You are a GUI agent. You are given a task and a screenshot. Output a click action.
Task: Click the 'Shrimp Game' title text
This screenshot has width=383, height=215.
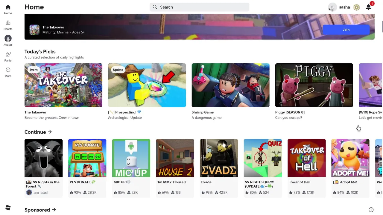[x=203, y=112]
